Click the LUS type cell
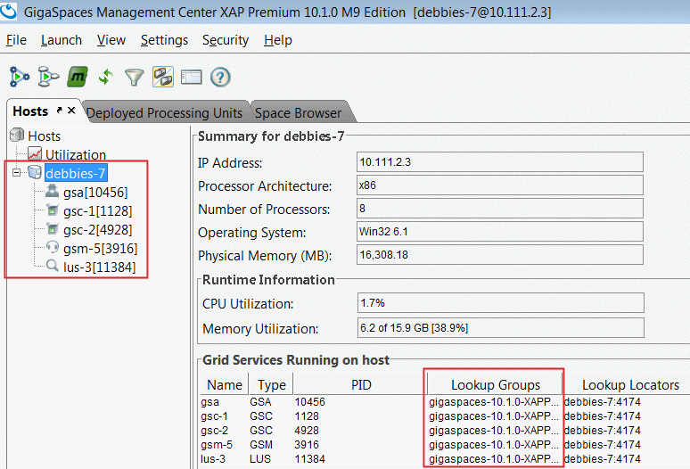This screenshot has height=469, width=690. [x=260, y=459]
